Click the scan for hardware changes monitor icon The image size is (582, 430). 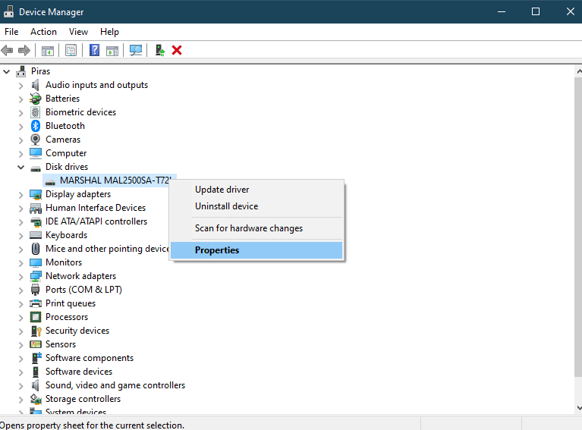tap(136, 50)
